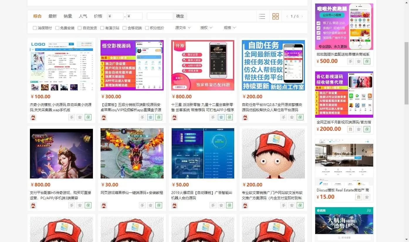
Task: Go to previous page arrow in pager
Action: click(x=287, y=16)
